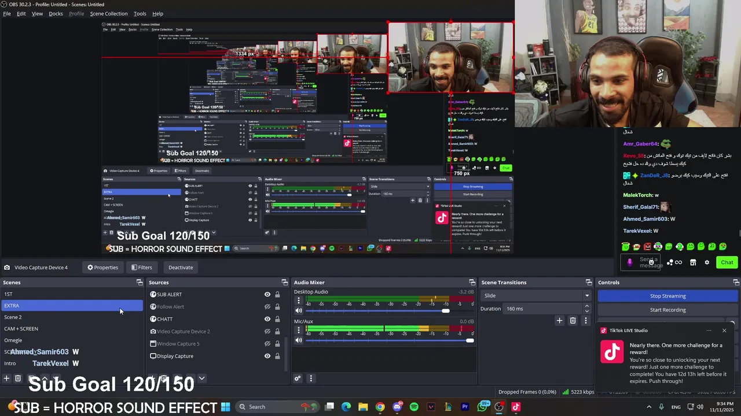Viewport: 741px width, 416px height.
Task: Move source down with chevron arrow
Action: tap(201, 378)
